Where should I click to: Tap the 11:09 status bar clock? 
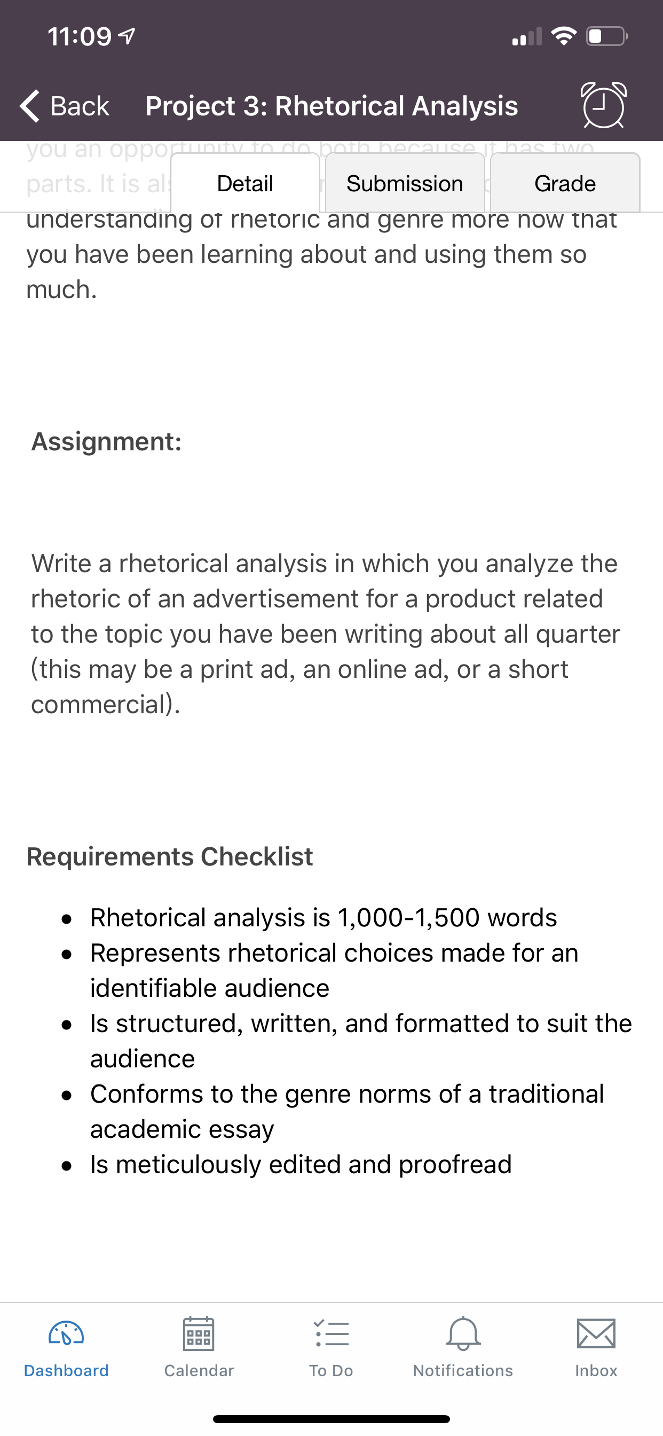[80, 37]
